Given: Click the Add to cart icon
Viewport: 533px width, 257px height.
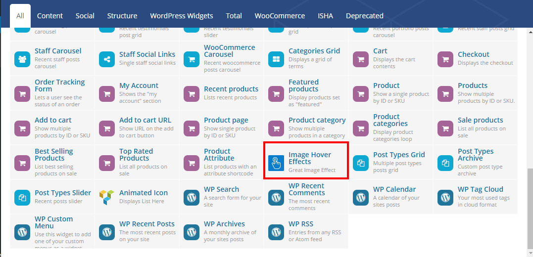Looking at the screenshot, I should point(22,128).
